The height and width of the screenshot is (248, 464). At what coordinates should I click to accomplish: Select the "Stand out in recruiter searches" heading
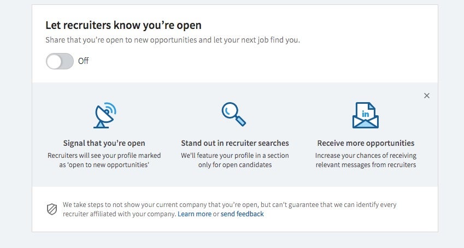click(235, 143)
